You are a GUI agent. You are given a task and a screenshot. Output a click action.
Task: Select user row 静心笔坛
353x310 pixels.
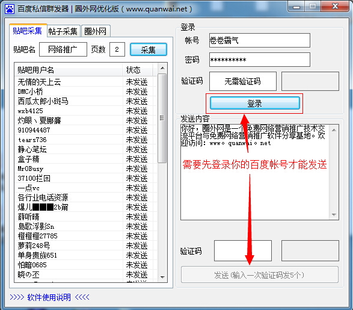coord(85,149)
